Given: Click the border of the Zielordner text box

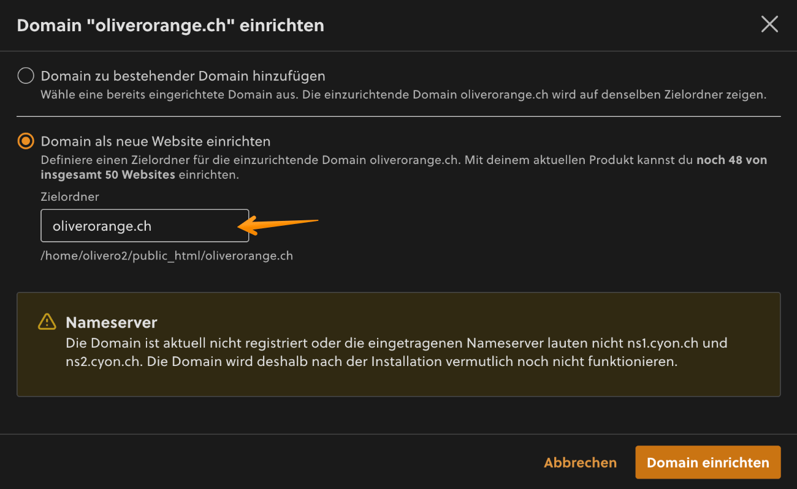Looking at the screenshot, I should pyautogui.click(x=145, y=211).
